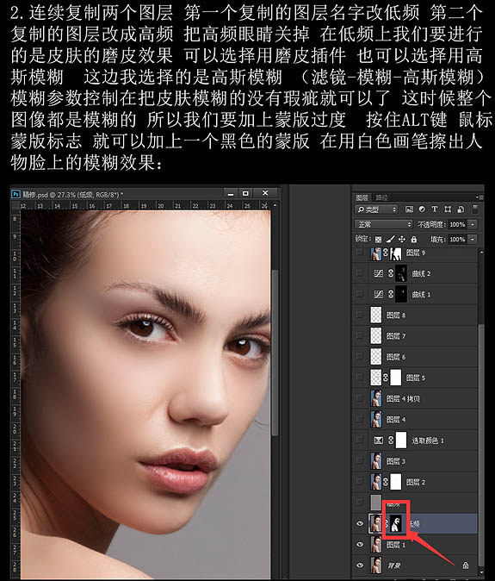Open the 不透明度 opacity slider arrow
This screenshot has height=581, width=495.
(473, 224)
